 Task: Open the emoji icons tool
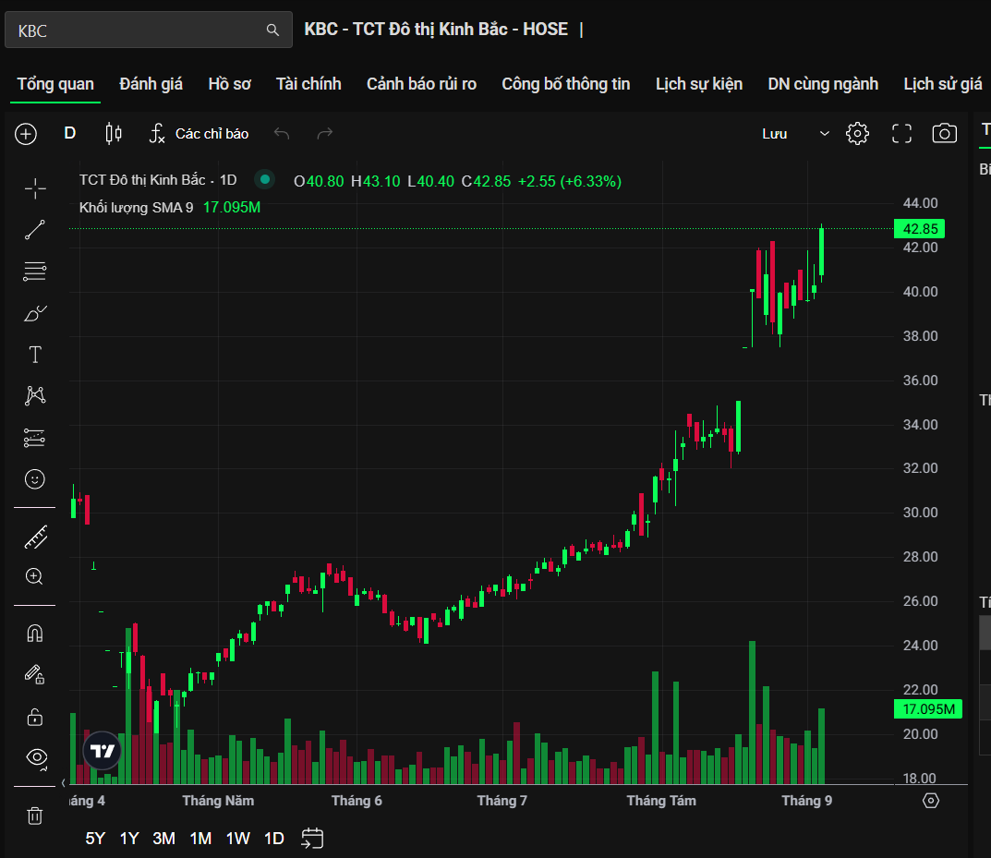pos(35,479)
